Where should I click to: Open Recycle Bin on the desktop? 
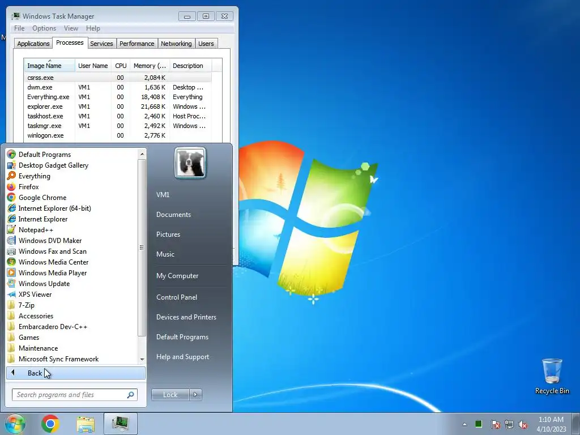552,376
